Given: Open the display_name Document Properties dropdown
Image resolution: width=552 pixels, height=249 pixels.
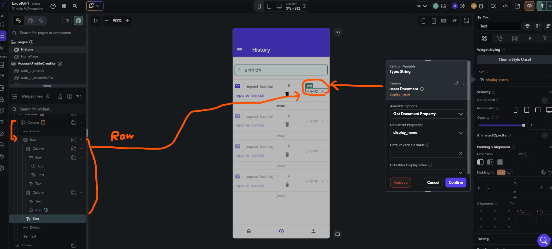Looking at the screenshot, I should click(428, 133).
